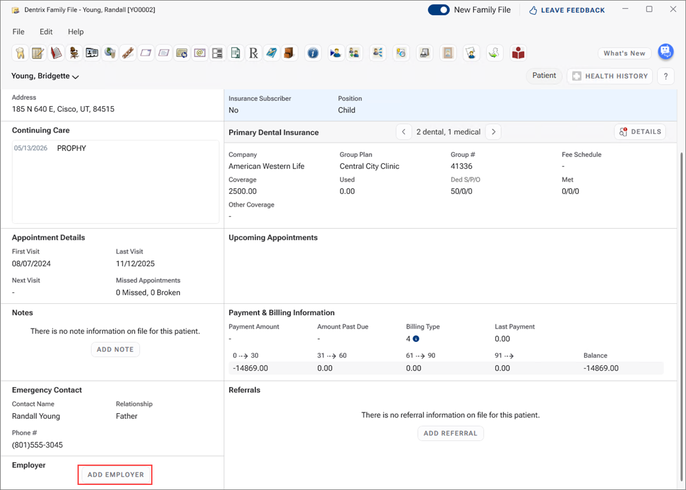
Task: Open the Health History button
Action: click(610, 76)
